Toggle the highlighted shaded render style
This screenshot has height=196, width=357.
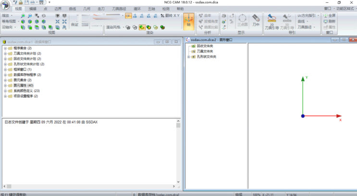(142, 27)
